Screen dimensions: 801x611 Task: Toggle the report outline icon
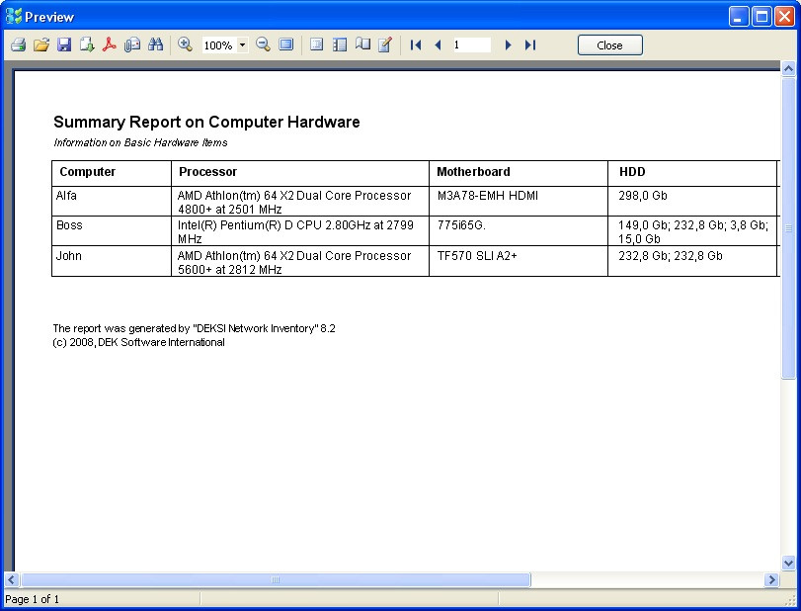317,45
